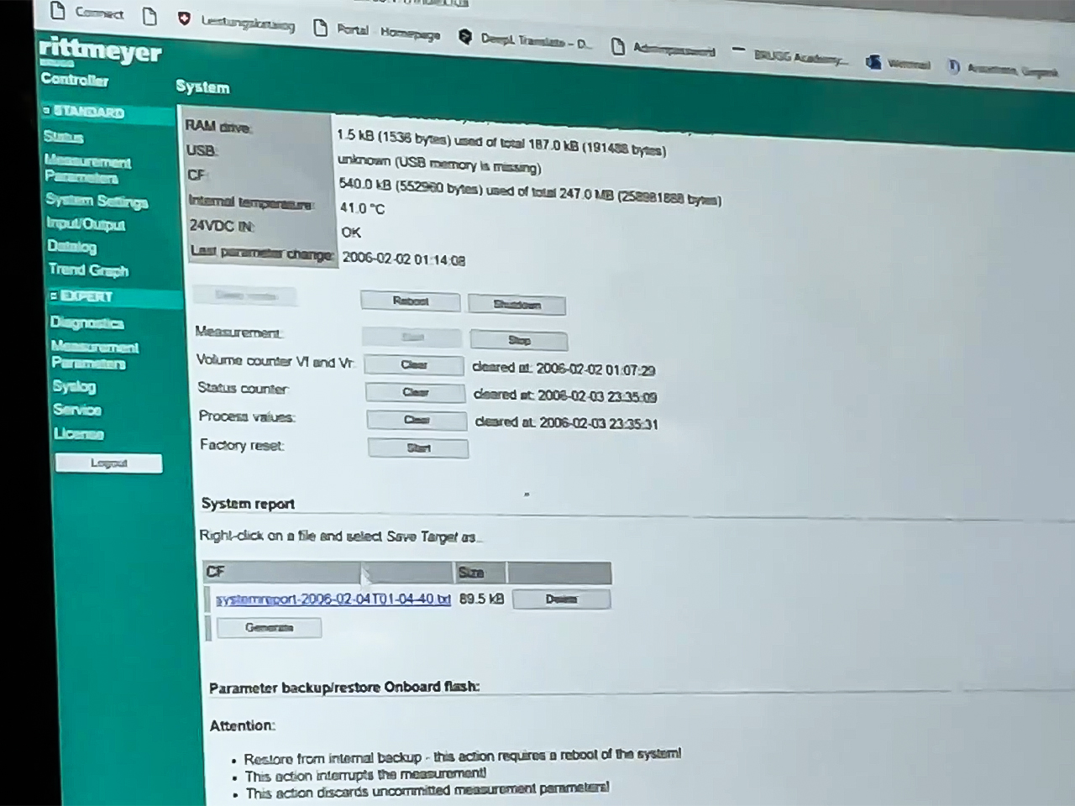This screenshot has width=1075, height=806.
Task: Go to the Status page
Action: pyautogui.click(x=64, y=137)
